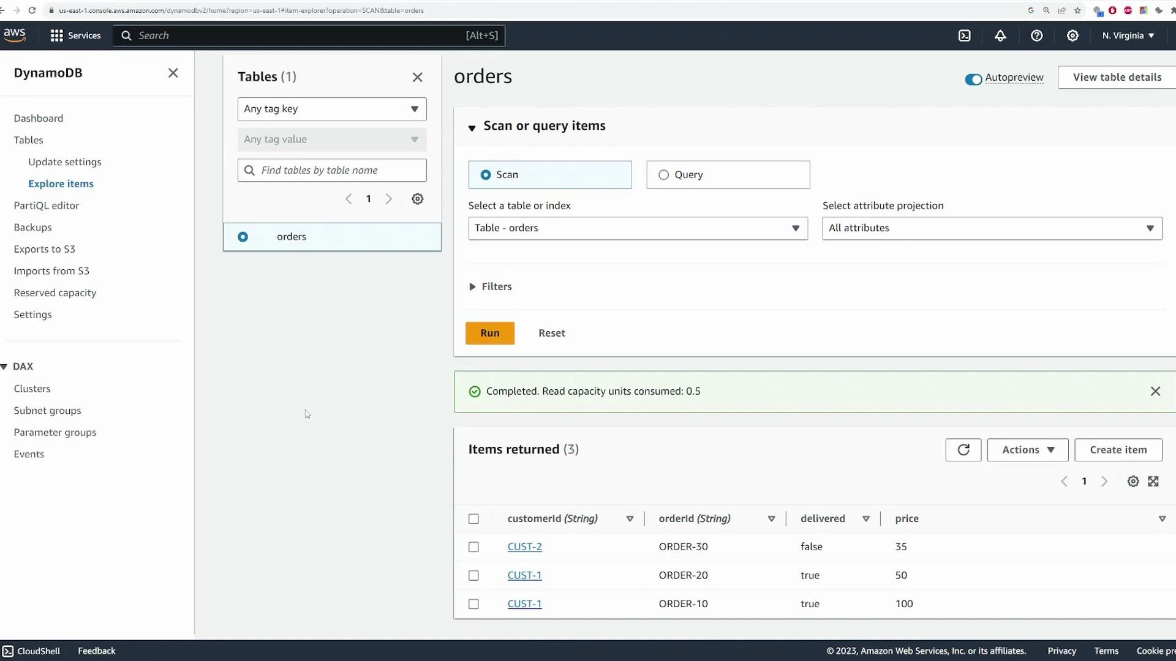The image size is (1176, 661).
Task: Select the Query radio button
Action: click(x=663, y=175)
